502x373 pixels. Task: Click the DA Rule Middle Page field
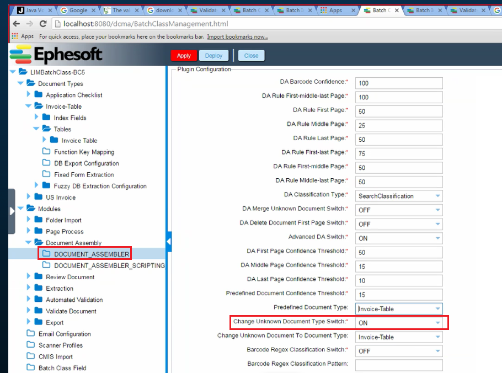[399, 125]
